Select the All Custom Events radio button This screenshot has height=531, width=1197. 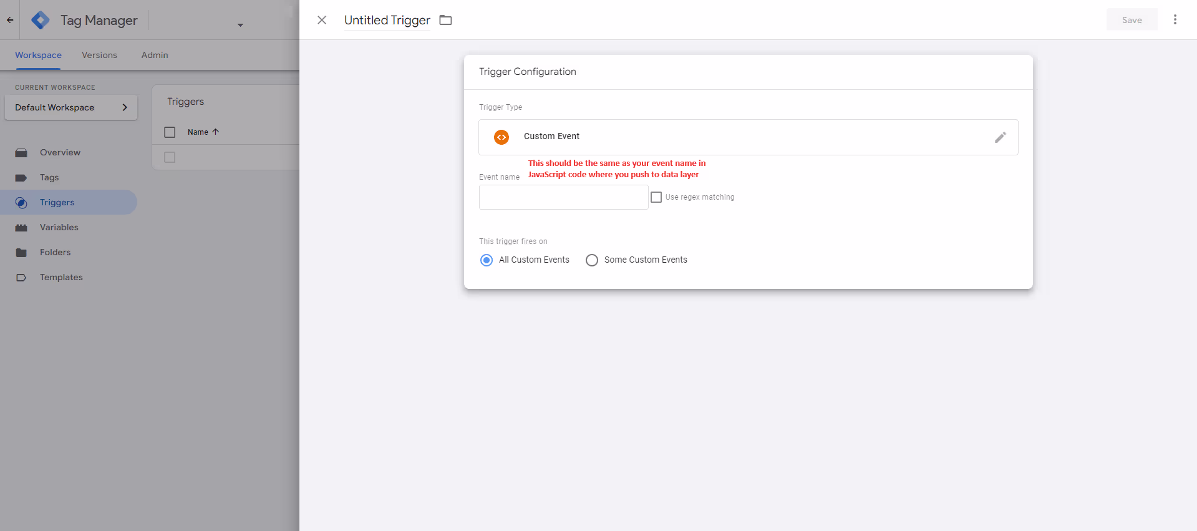pyautogui.click(x=487, y=260)
